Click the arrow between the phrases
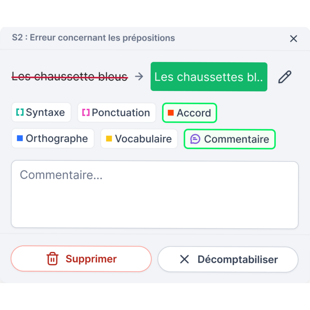The height and width of the screenshot is (310, 310). click(139, 77)
